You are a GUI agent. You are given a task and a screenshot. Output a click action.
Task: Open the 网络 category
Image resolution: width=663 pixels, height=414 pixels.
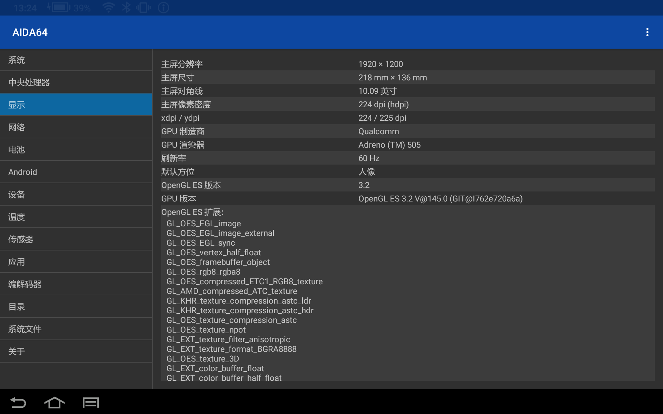coord(76,127)
